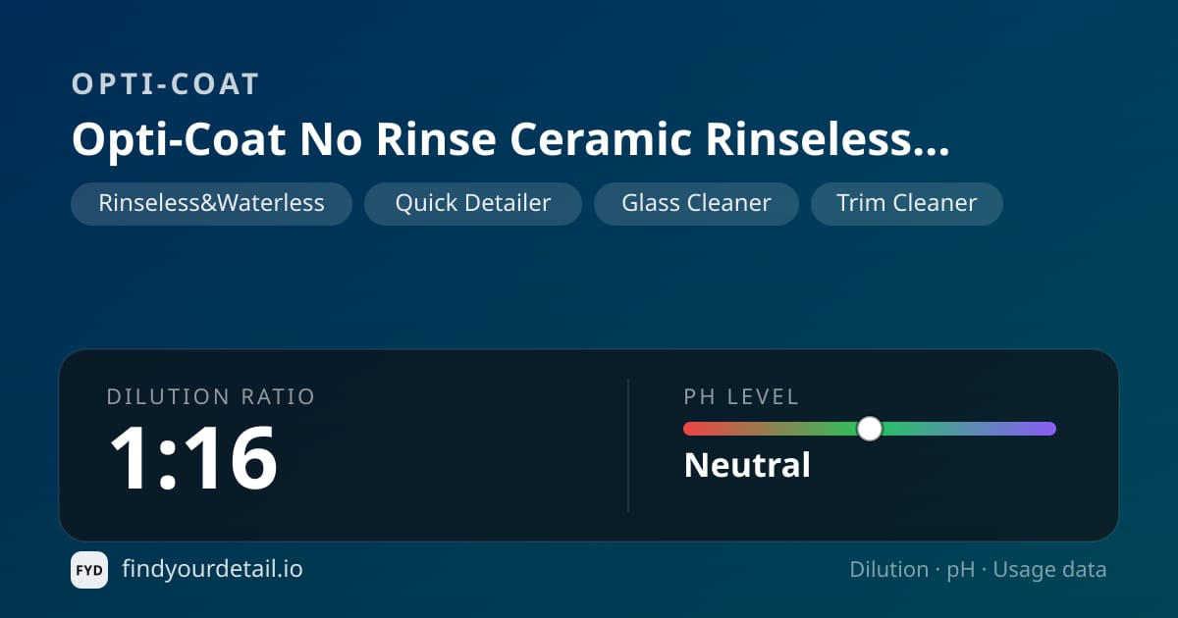Click the vertical divider in the data card
The width and height of the screenshot is (1178, 618).
pos(628,445)
